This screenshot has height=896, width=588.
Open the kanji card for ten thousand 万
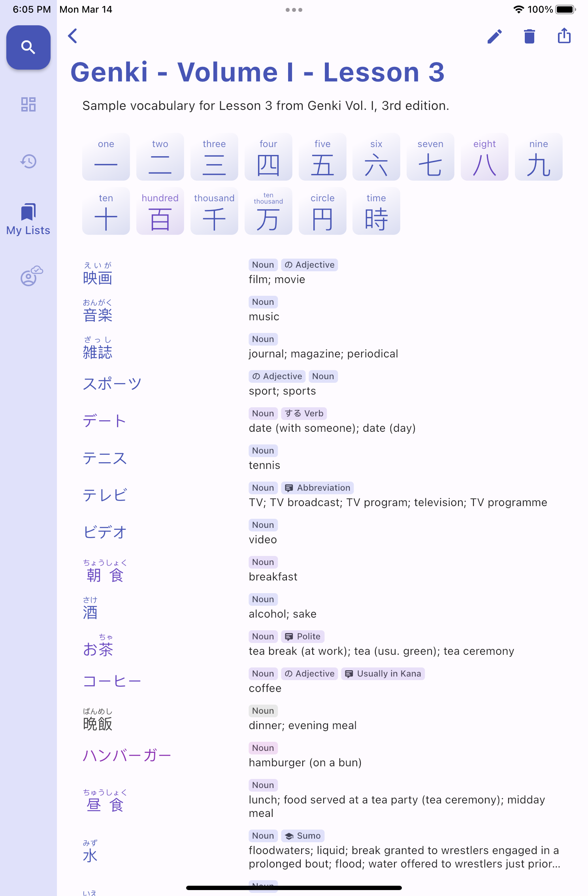click(268, 211)
